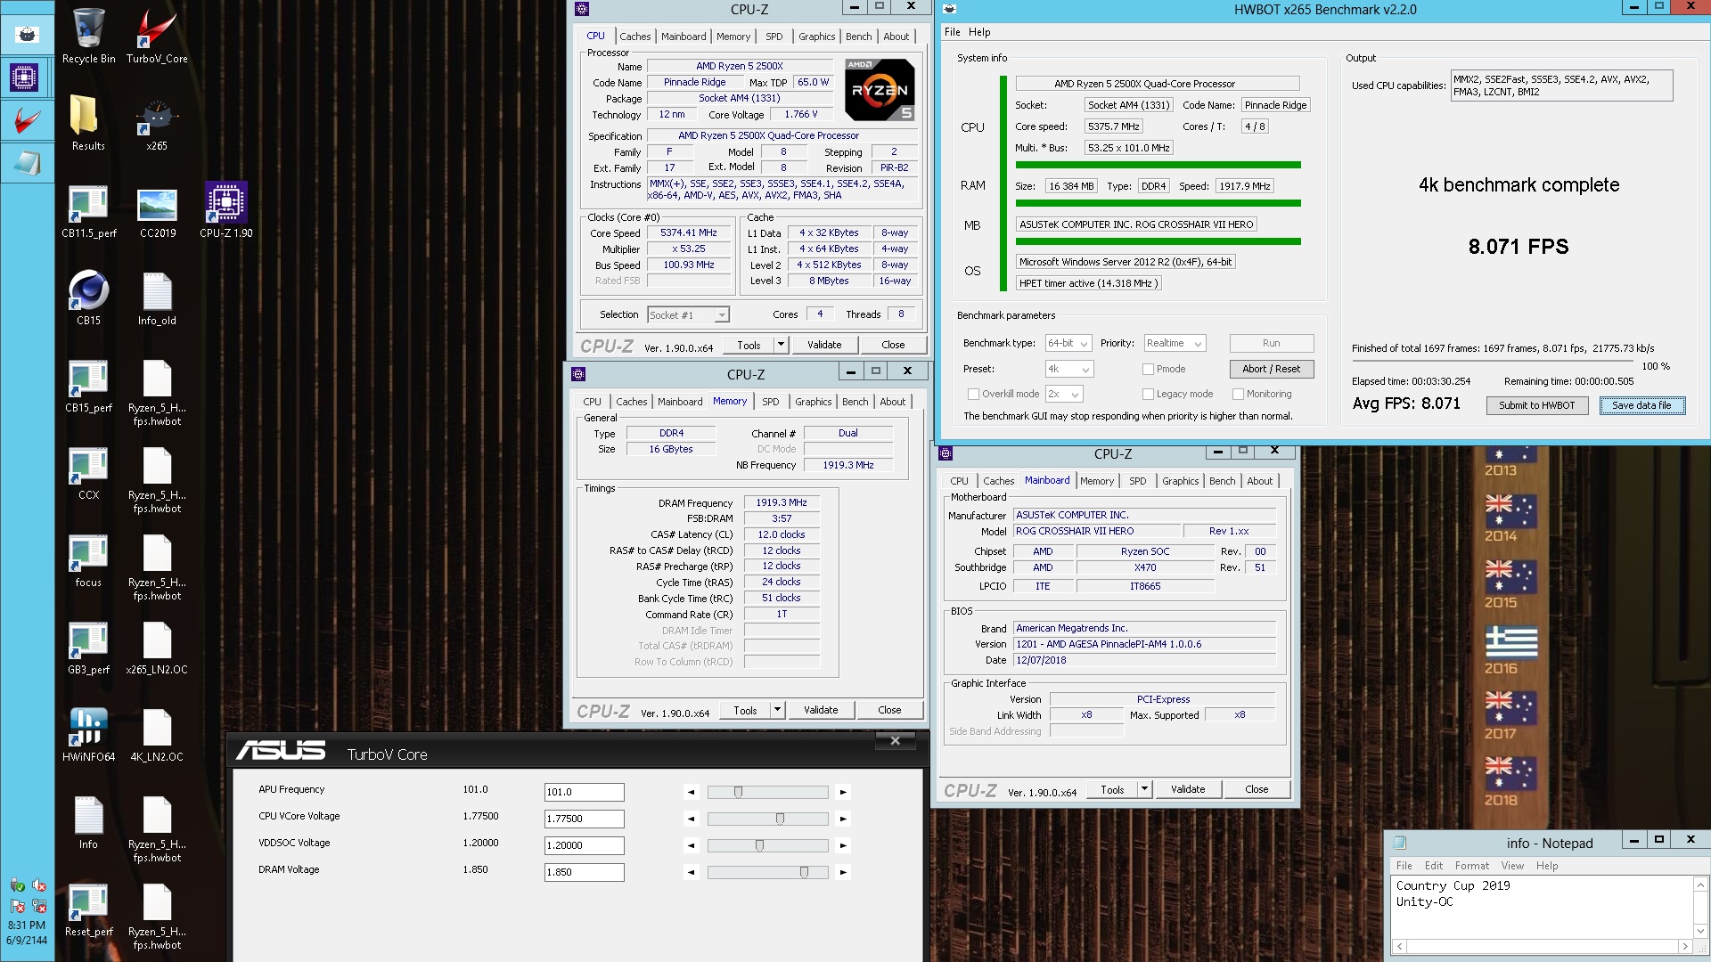Open the GB3_perf desktop shortcut

[x=88, y=647]
